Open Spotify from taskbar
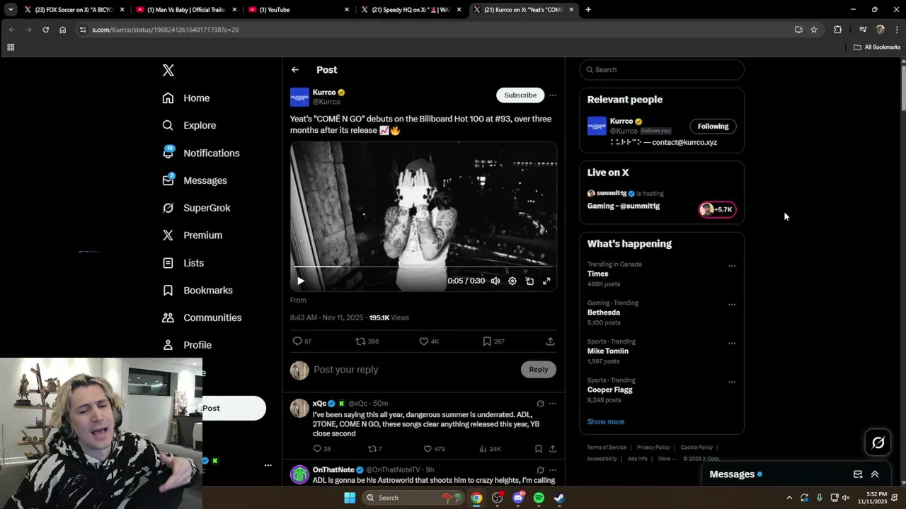This screenshot has height=509, width=906. (539, 498)
